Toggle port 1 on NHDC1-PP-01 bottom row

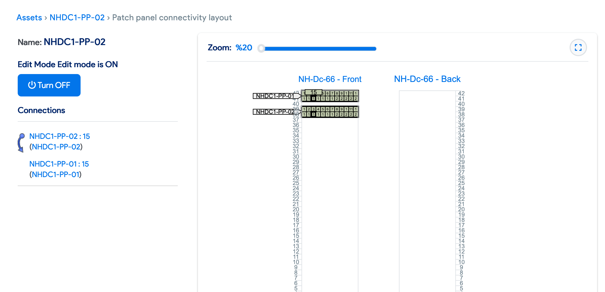pyautogui.click(x=304, y=98)
